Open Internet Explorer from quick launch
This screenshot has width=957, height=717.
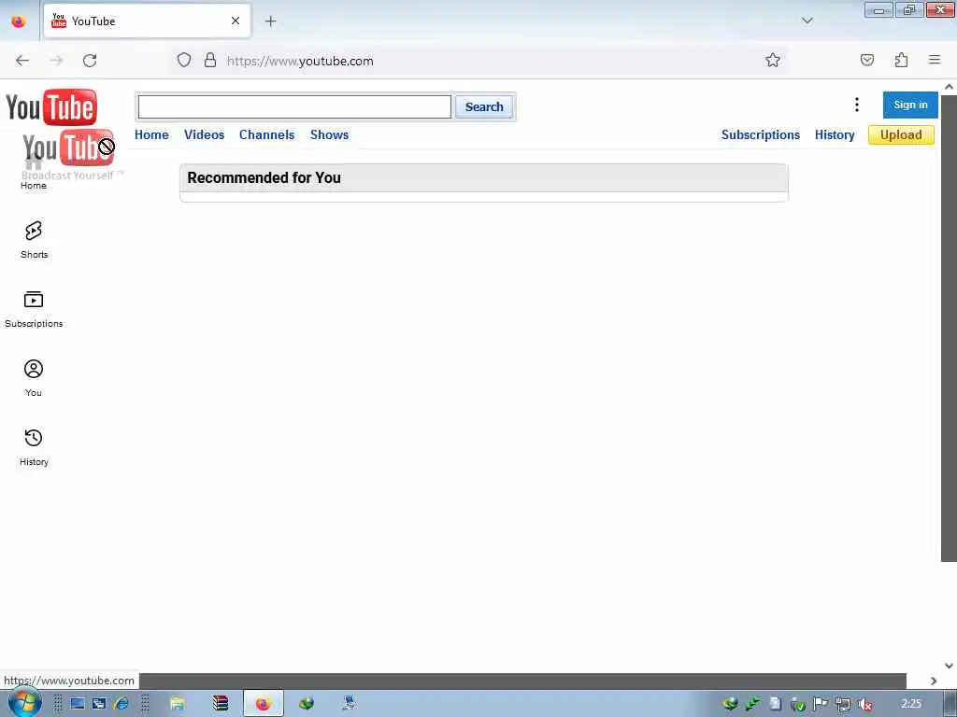click(121, 704)
